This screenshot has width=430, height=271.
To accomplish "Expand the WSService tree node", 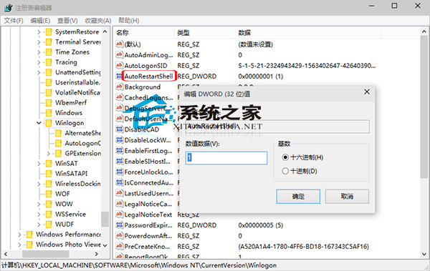I will 39,215.
